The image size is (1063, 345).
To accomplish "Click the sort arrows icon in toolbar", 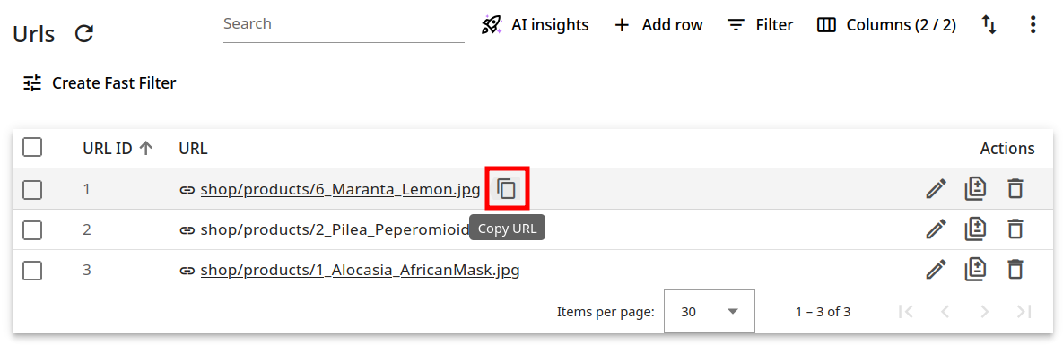I will [989, 25].
